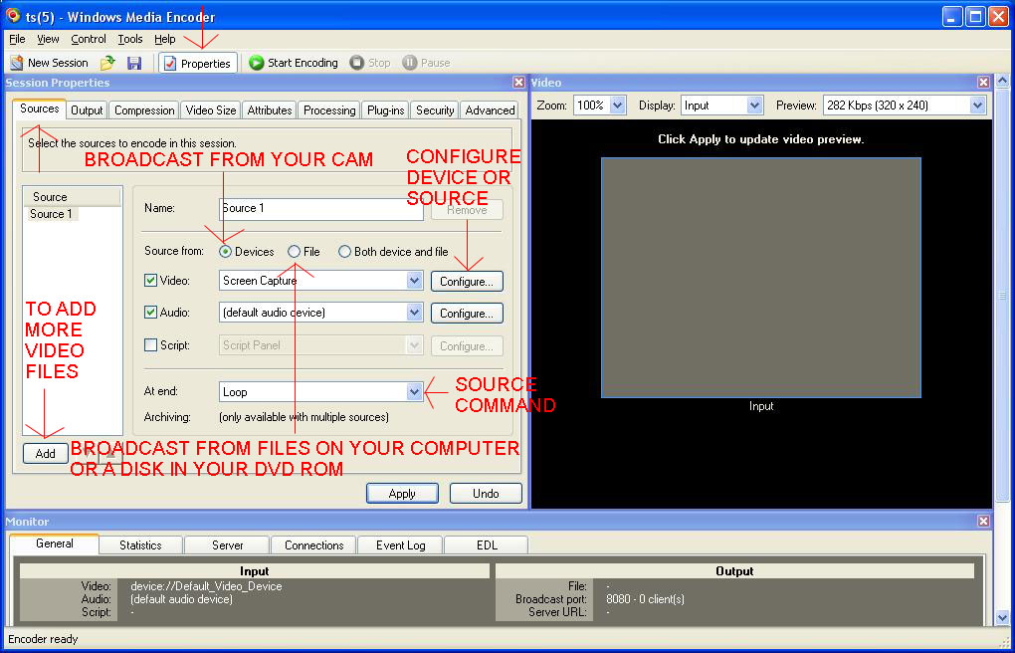
Task: Click the Add source button
Action: [46, 454]
